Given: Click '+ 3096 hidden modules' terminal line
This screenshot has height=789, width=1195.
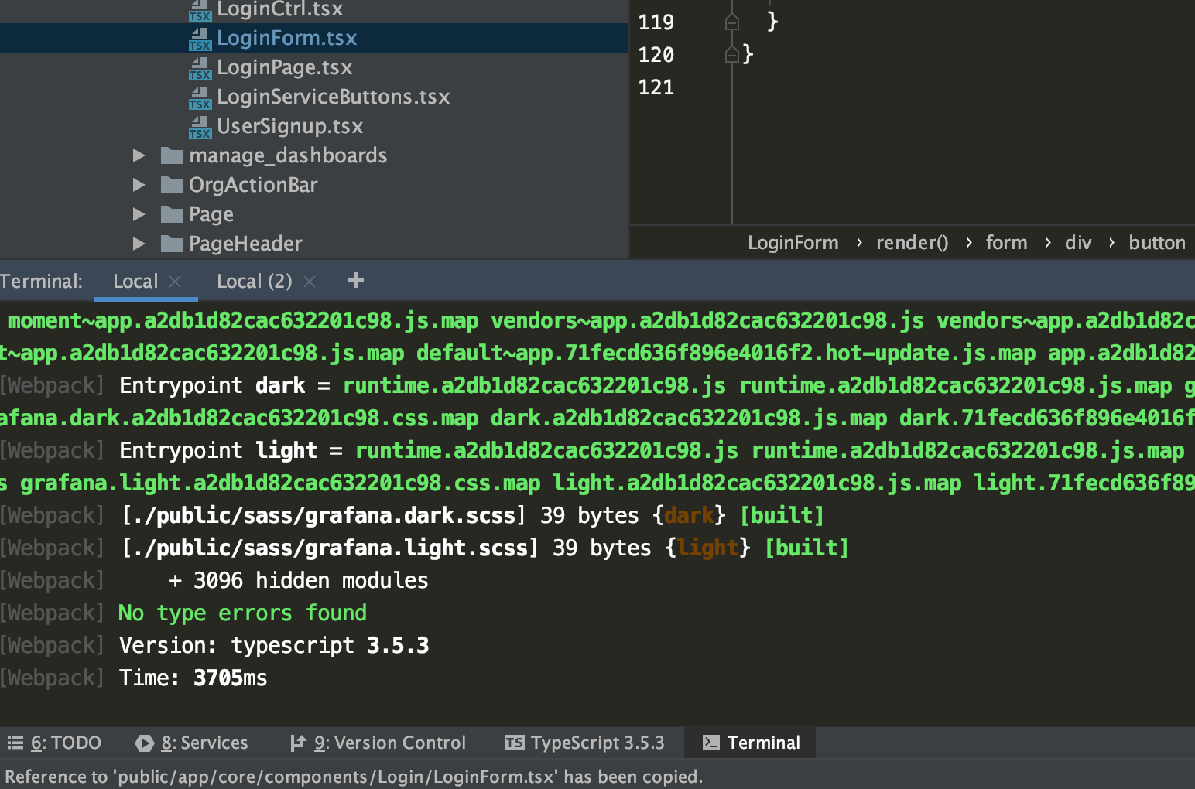Looking at the screenshot, I should click(298, 580).
